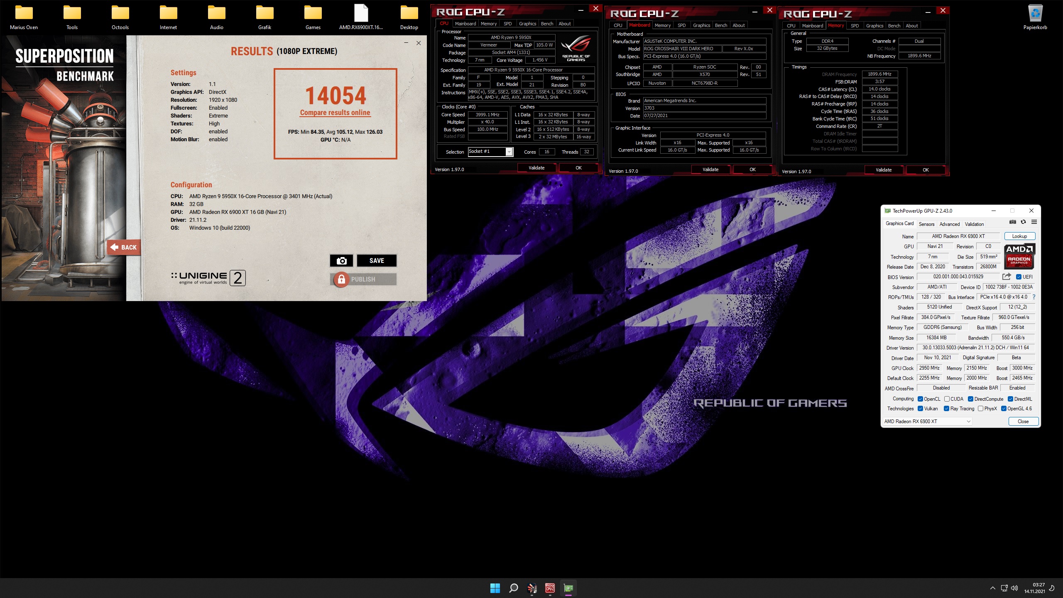Image resolution: width=1063 pixels, height=598 pixels.
Task: Toggle the DirectCompute checkbox
Action: pos(971,399)
